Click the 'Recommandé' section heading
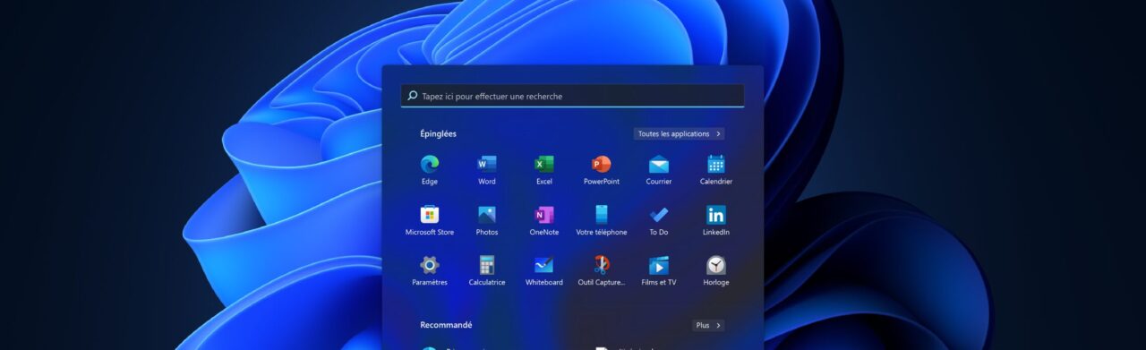1146x350 pixels. click(446, 325)
